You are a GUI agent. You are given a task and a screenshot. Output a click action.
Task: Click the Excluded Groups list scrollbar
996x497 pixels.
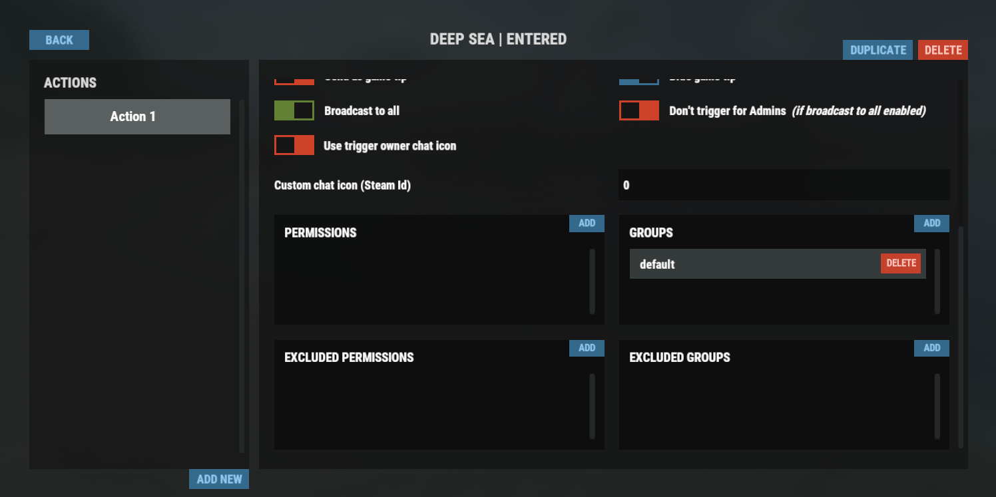pos(937,406)
